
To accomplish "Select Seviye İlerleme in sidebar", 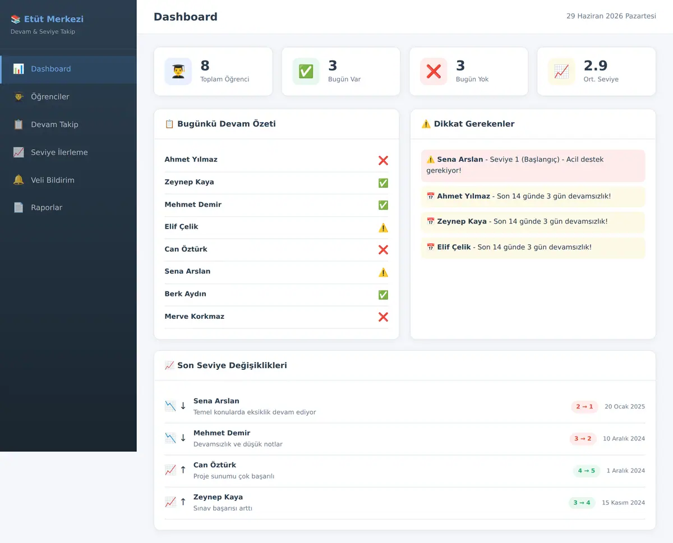I will tap(68, 152).
